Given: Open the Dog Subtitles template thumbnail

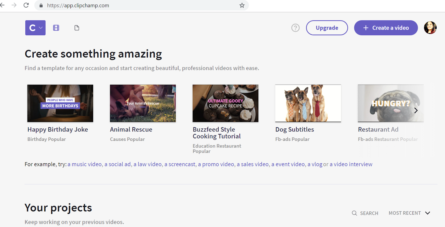Looking at the screenshot, I should 308,103.
